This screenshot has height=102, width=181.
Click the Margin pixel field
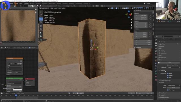click(174, 88)
